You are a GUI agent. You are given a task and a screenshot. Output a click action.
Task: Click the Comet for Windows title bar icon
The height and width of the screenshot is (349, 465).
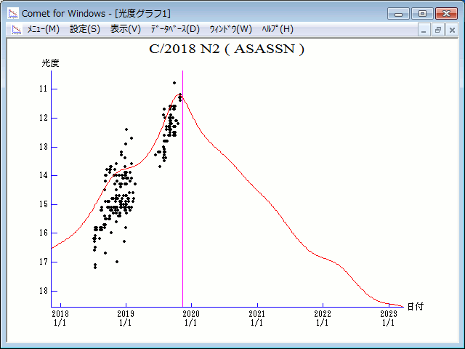click(12, 13)
